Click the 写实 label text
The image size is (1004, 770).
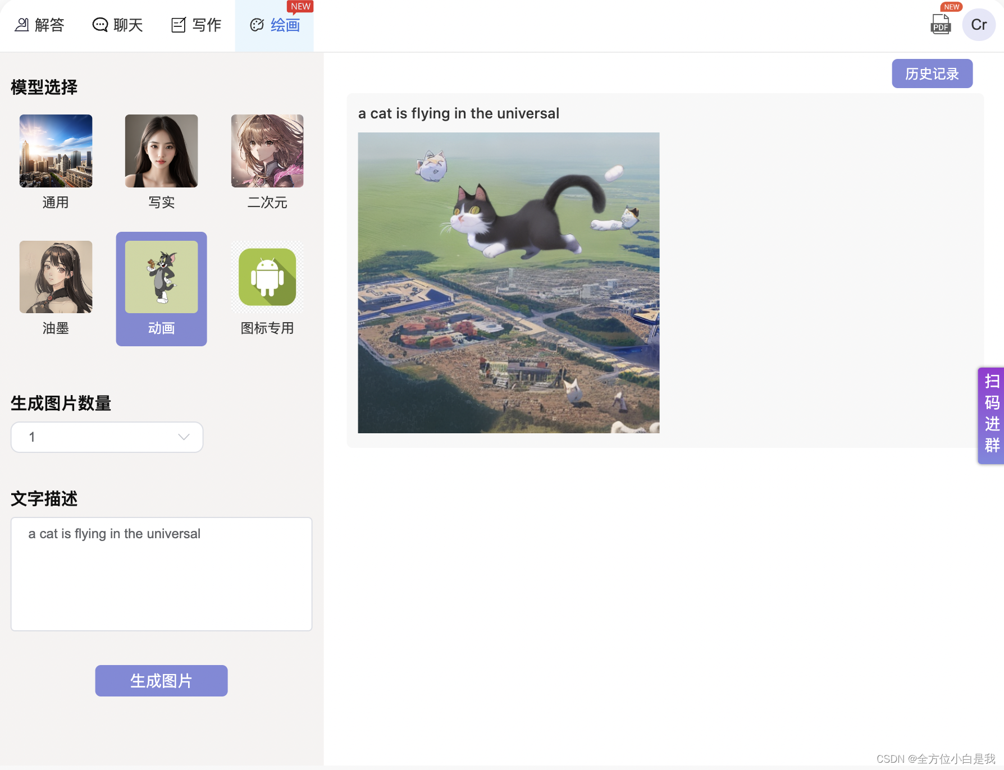pyautogui.click(x=161, y=203)
